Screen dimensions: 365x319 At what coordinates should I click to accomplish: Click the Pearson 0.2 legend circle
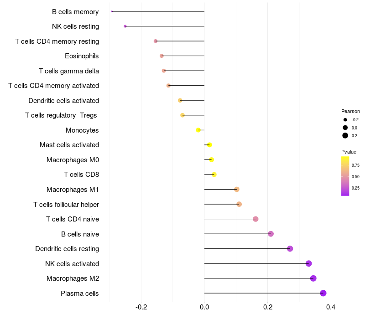pos(345,135)
